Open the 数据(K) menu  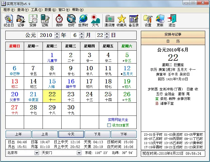[50, 10]
